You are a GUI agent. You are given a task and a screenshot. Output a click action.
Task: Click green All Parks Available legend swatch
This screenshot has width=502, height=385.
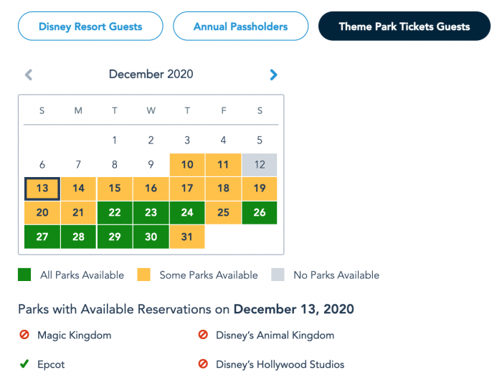pos(24,275)
